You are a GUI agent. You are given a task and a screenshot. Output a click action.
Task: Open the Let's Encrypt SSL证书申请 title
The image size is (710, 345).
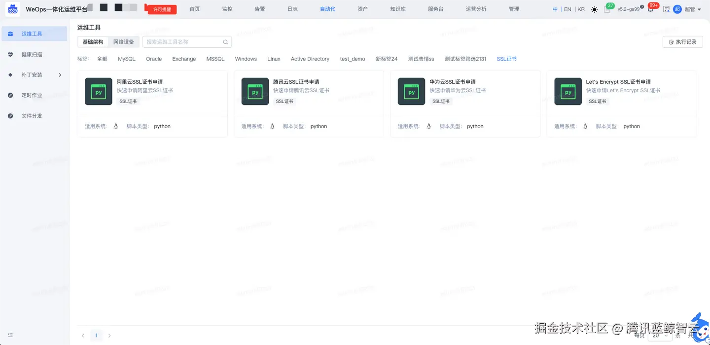pos(618,82)
